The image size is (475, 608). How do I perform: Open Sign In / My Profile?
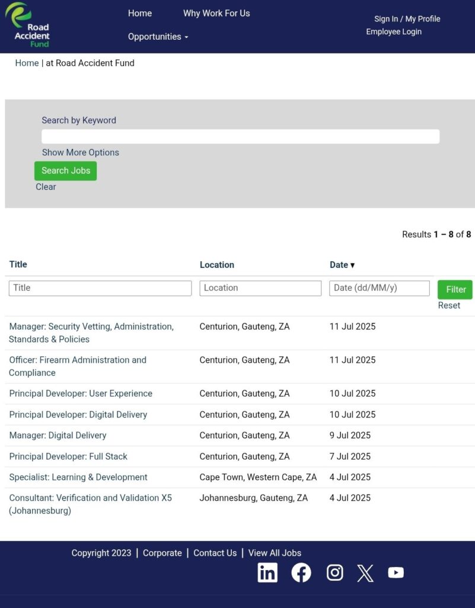407,19
